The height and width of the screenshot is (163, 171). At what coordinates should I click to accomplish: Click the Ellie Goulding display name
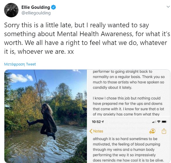click(x=36, y=7)
